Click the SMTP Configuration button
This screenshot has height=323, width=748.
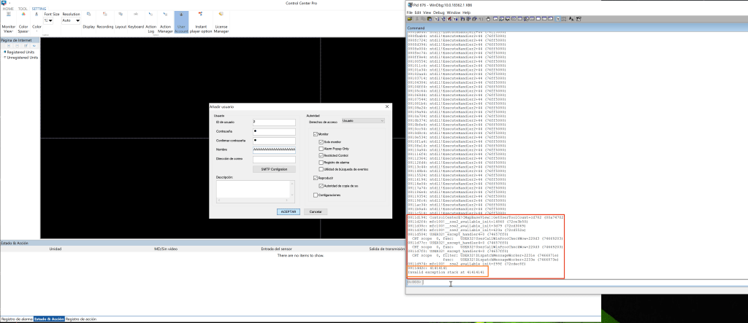click(x=274, y=168)
